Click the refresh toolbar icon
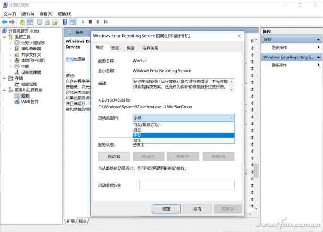Image resolution: width=323 pixels, height=232 pixels. pos(47,22)
